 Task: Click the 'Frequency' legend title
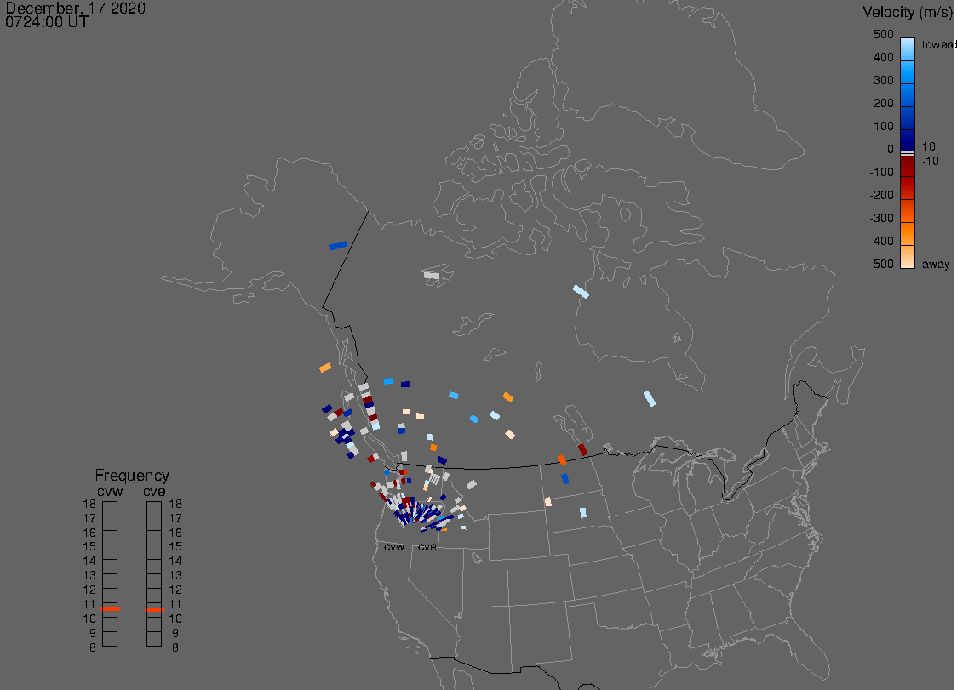(132, 476)
